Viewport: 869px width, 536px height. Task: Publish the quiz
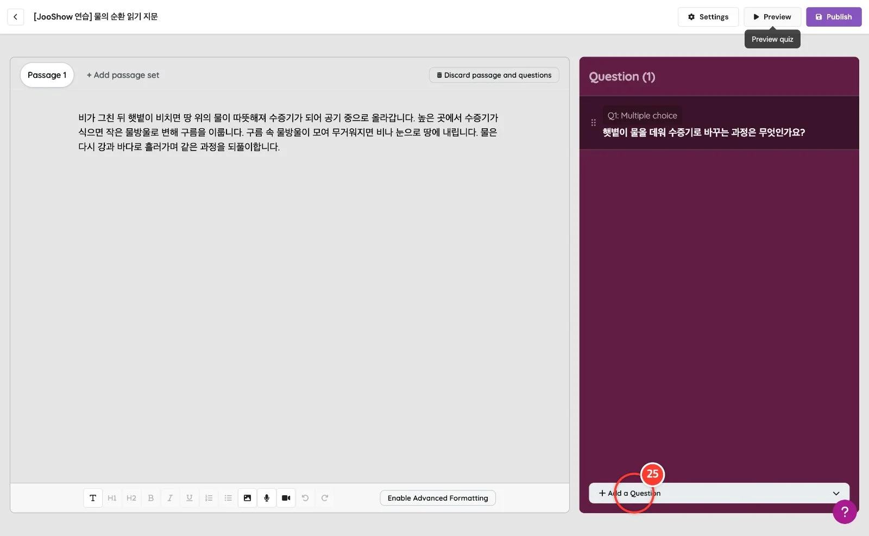point(834,17)
